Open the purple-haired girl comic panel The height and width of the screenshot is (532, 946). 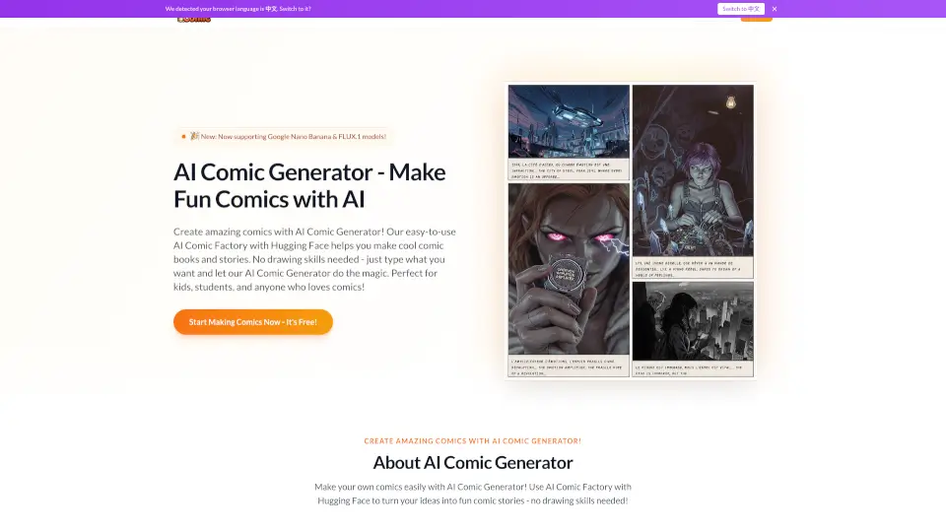[693, 170]
